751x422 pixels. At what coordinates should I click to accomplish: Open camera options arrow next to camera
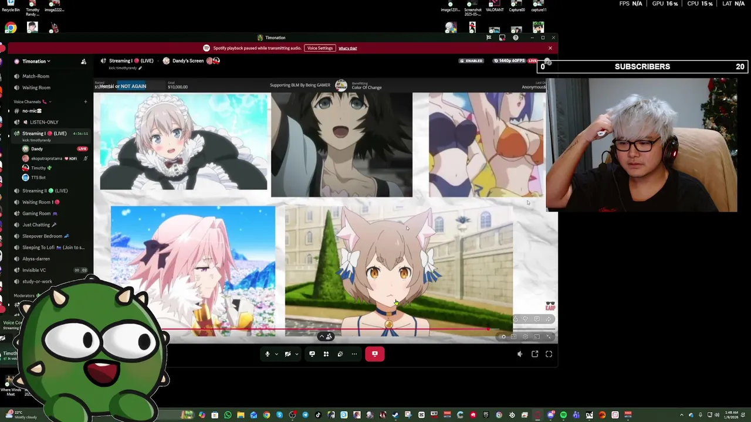[296, 354]
